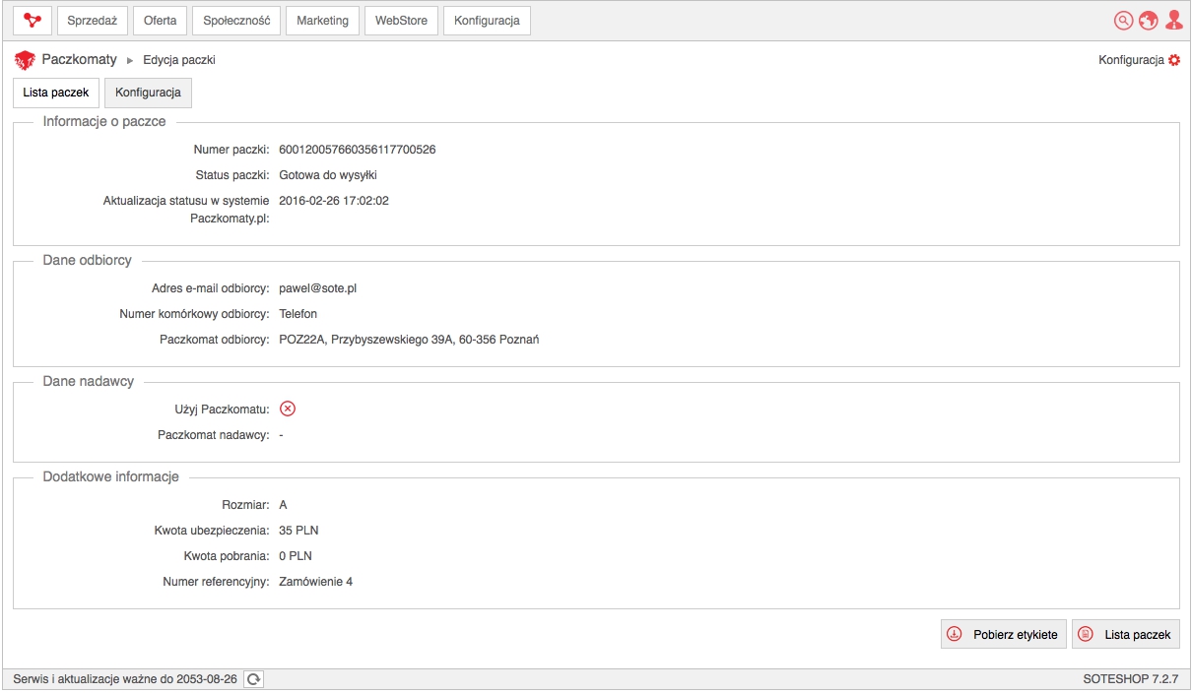Click the email pawel@sote.pl

[x=317, y=288]
